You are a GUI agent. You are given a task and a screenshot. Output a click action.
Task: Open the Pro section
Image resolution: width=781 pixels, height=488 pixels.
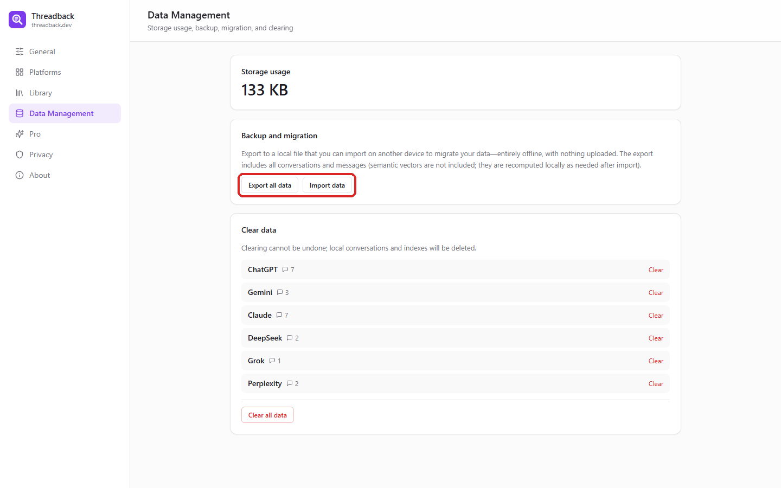click(x=65, y=134)
